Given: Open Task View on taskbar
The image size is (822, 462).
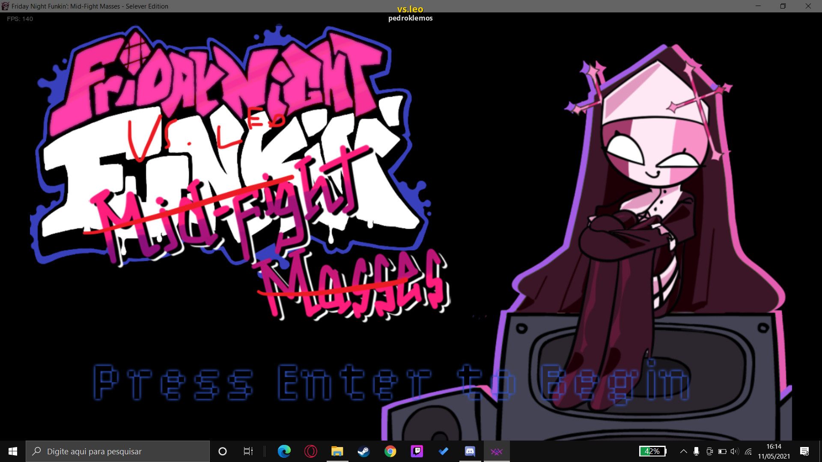Looking at the screenshot, I should 248,451.
